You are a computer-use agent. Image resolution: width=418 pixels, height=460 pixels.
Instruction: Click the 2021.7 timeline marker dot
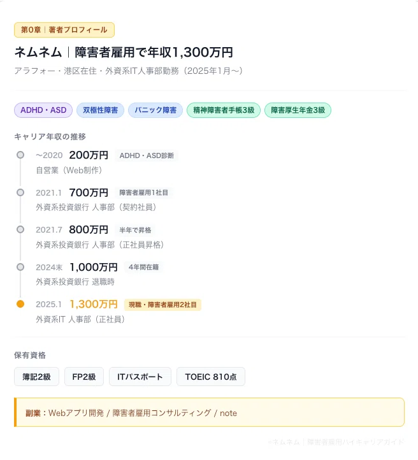pyautogui.click(x=20, y=229)
